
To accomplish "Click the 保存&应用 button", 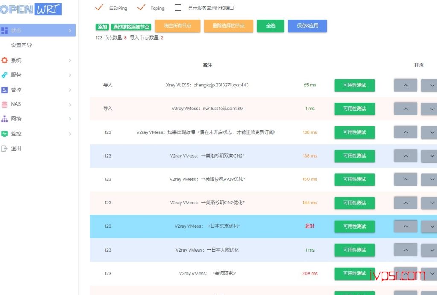I will click(307, 26).
